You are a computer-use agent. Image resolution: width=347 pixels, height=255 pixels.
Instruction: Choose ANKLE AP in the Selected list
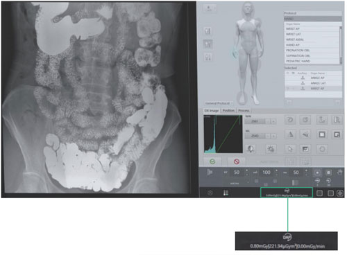click(313, 78)
